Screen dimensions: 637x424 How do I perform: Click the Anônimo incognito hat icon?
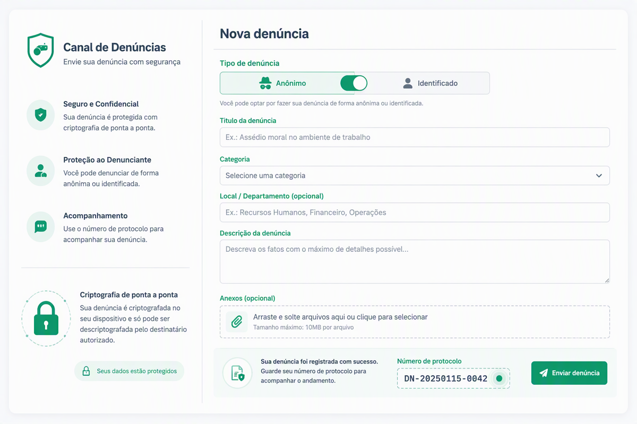(265, 83)
